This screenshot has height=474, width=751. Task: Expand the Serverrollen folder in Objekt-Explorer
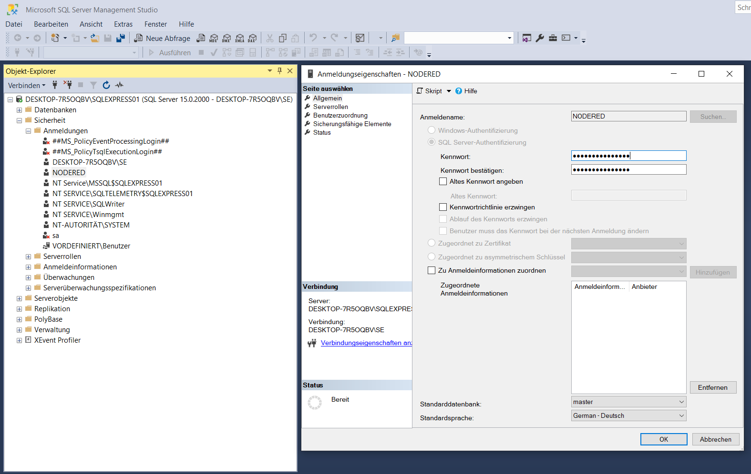29,257
